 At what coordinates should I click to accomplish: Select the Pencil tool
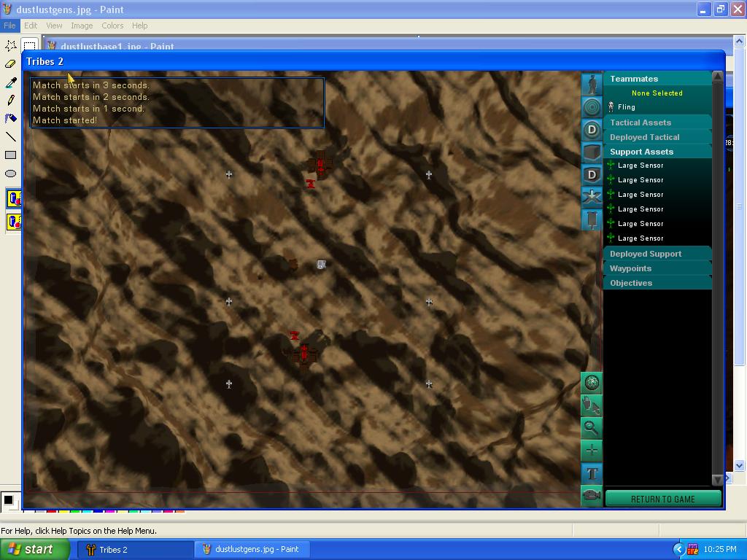pyautogui.click(x=10, y=101)
